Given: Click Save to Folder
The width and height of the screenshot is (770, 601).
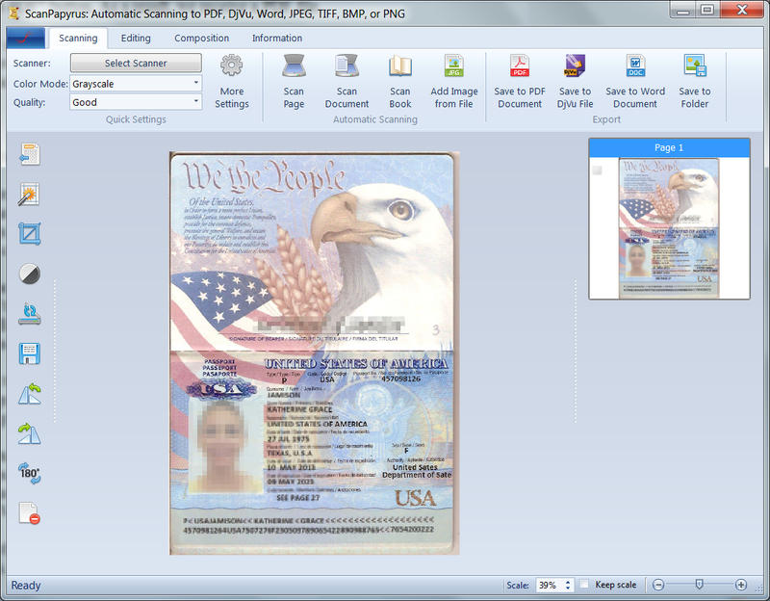Looking at the screenshot, I should [695, 82].
